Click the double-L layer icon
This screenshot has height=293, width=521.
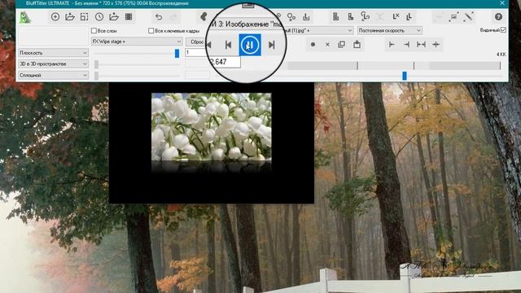coord(409,16)
